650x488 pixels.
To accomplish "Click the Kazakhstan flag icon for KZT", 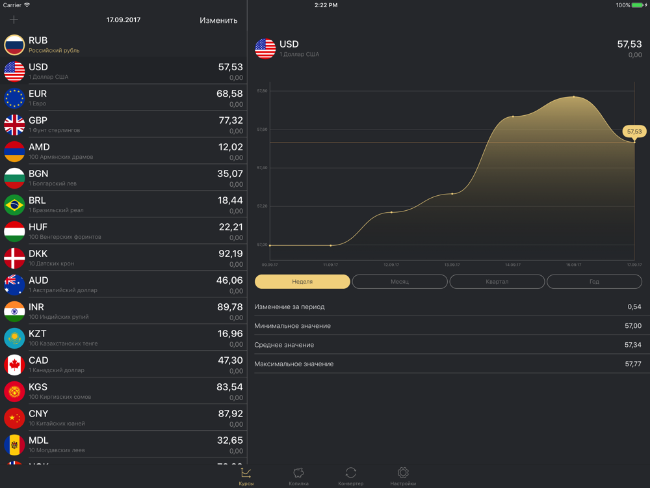I will coord(14,338).
